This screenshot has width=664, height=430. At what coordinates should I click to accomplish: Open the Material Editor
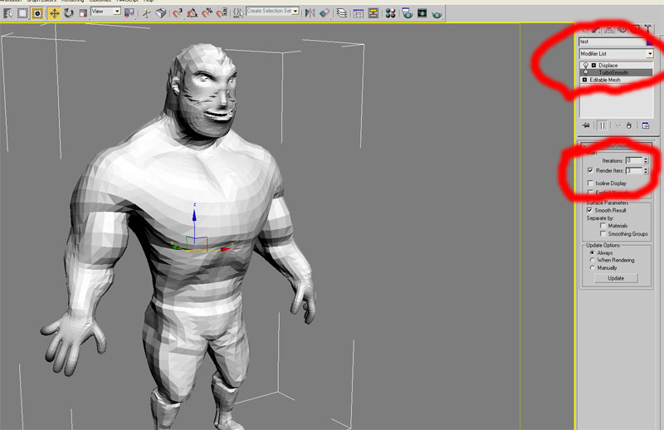390,12
